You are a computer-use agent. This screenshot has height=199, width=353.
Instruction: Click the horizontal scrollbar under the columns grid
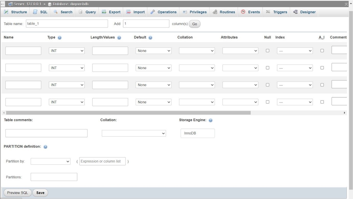pos(128,113)
